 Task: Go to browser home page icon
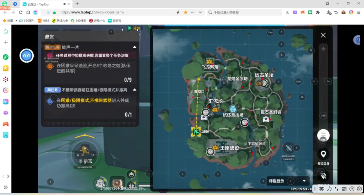tap(28, 12)
